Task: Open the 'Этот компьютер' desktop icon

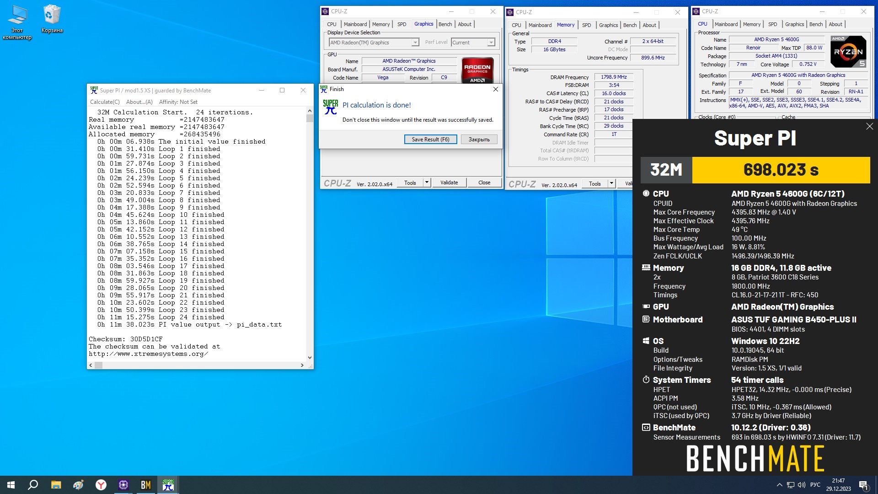Action: [17, 22]
